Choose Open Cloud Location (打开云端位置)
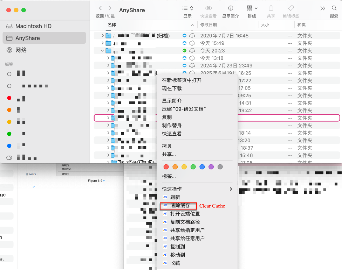 pyautogui.click(x=185, y=214)
